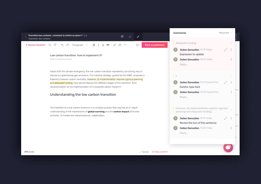261x184 pixels.
Task: Click Copy content link
Action: point(160,152)
